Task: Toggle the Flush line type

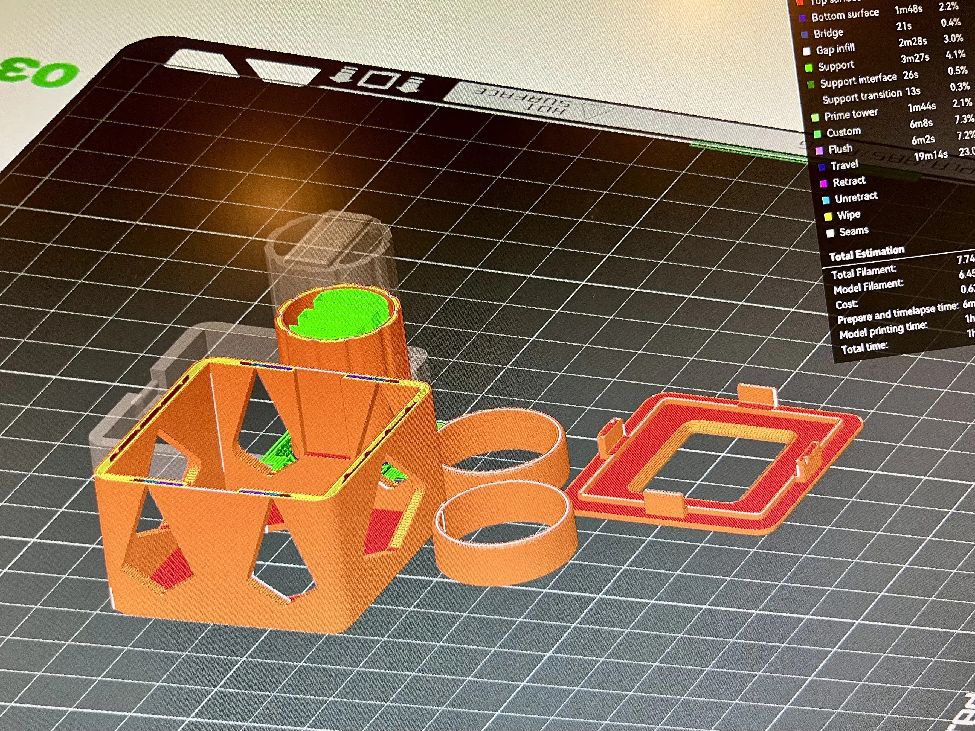Action: 841,149
